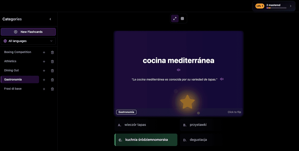The width and height of the screenshot is (299, 151).
Task: Add a card to Gastronomía category
Action: 44,80
